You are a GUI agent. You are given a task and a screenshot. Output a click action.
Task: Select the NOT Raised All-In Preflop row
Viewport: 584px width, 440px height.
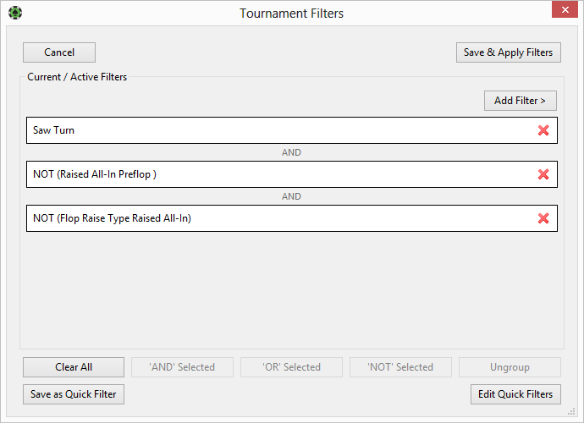(292, 174)
